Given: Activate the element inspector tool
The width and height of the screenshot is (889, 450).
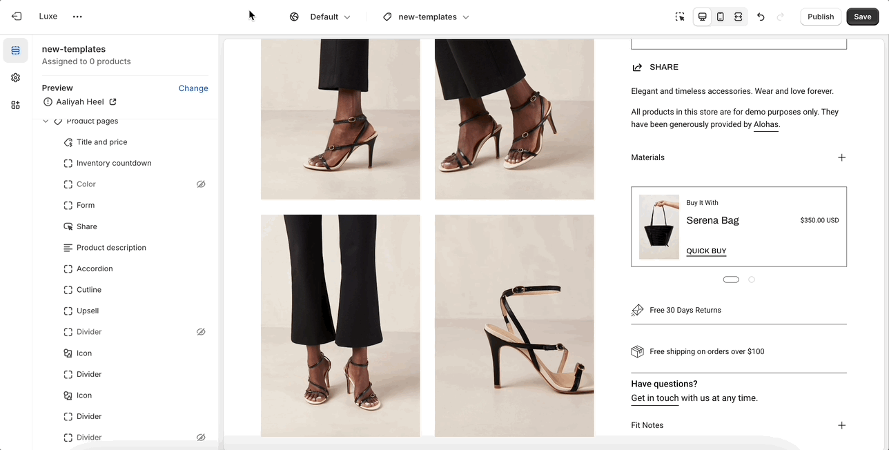Looking at the screenshot, I should pyautogui.click(x=680, y=17).
